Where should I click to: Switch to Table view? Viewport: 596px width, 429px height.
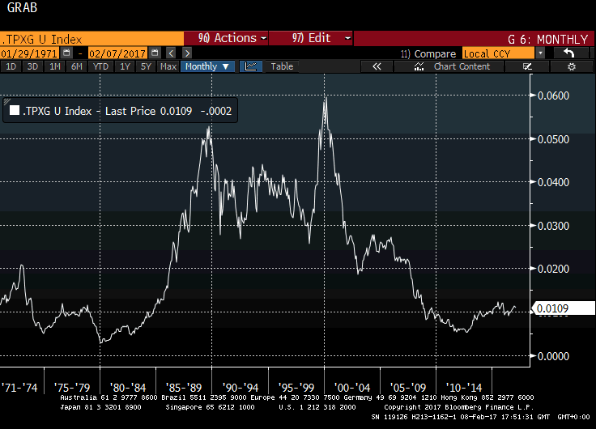(282, 66)
